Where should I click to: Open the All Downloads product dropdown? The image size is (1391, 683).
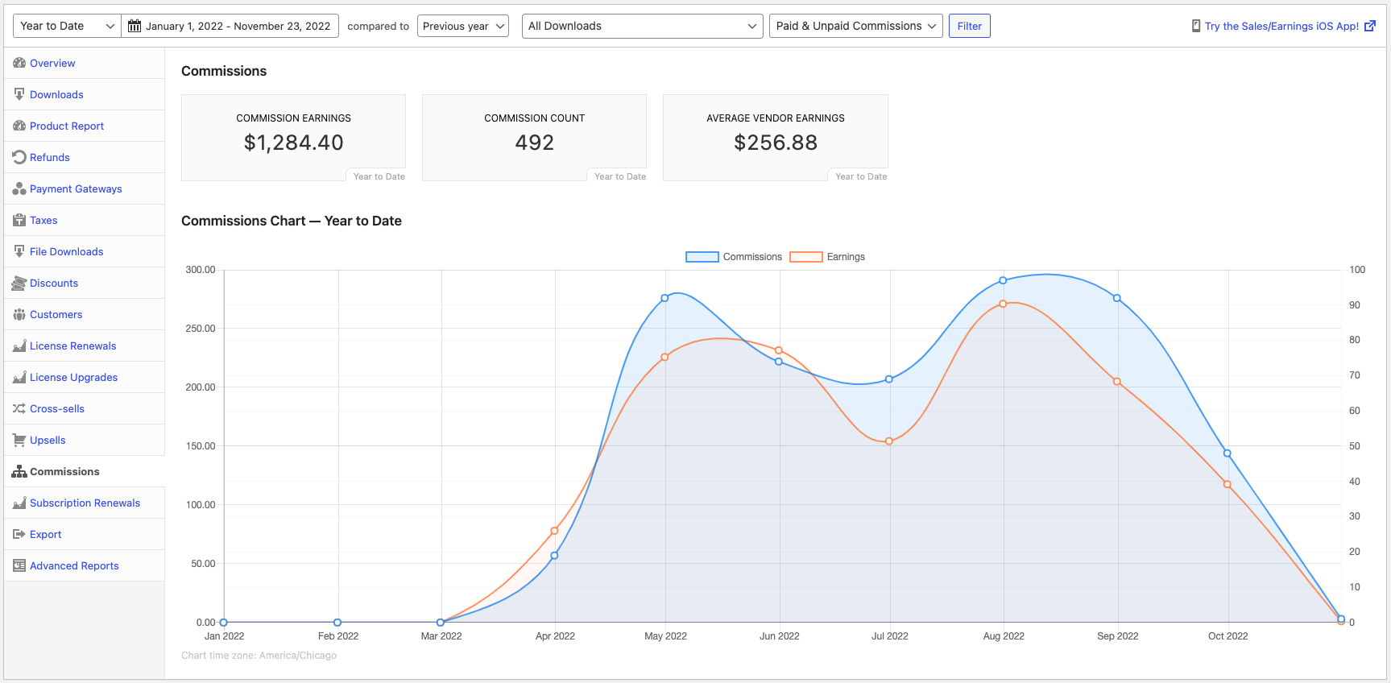(x=642, y=27)
